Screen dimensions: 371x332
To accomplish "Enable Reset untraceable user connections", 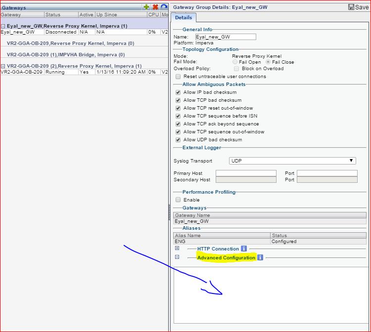I will pyautogui.click(x=178, y=77).
